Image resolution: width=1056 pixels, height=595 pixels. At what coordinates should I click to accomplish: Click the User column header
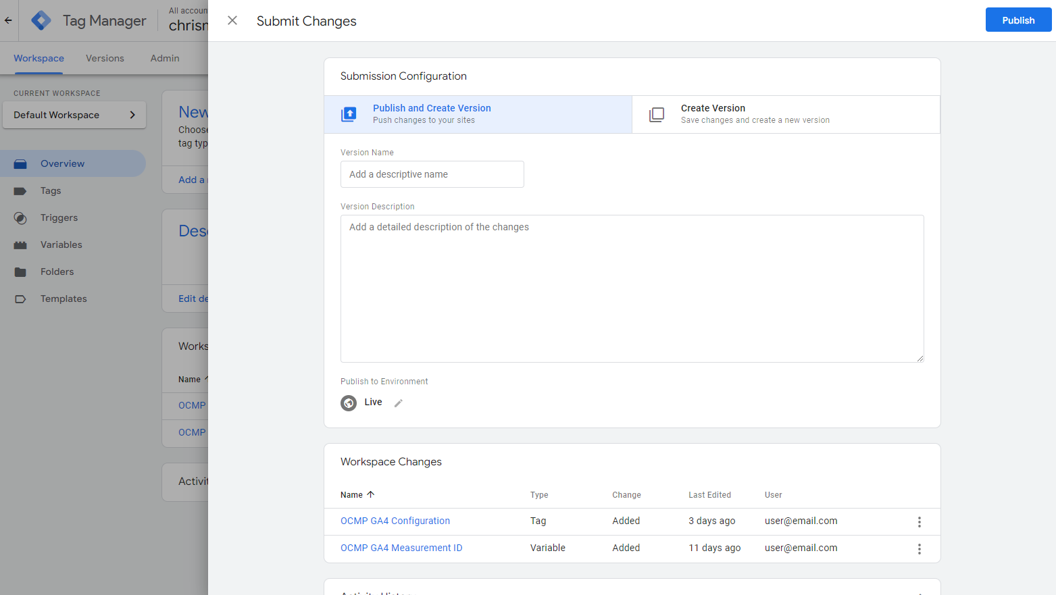click(x=773, y=495)
